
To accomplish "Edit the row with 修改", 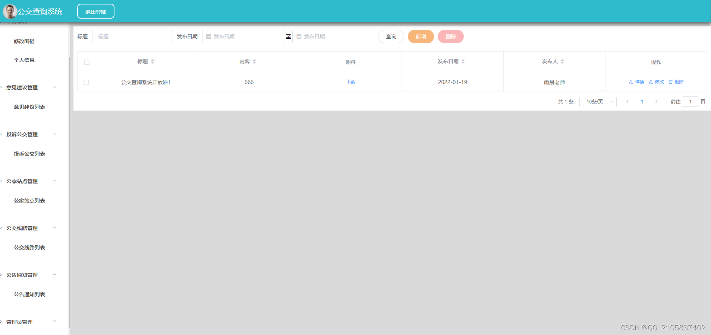I will tap(656, 82).
